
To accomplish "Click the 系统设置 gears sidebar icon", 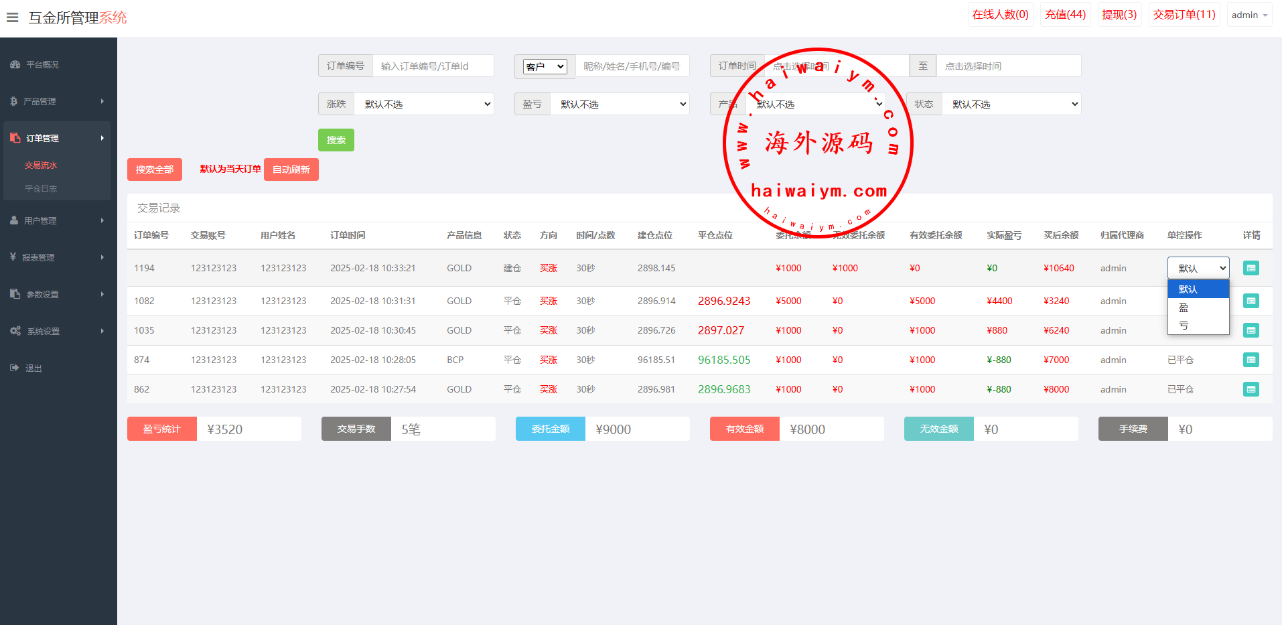I will 15,331.
